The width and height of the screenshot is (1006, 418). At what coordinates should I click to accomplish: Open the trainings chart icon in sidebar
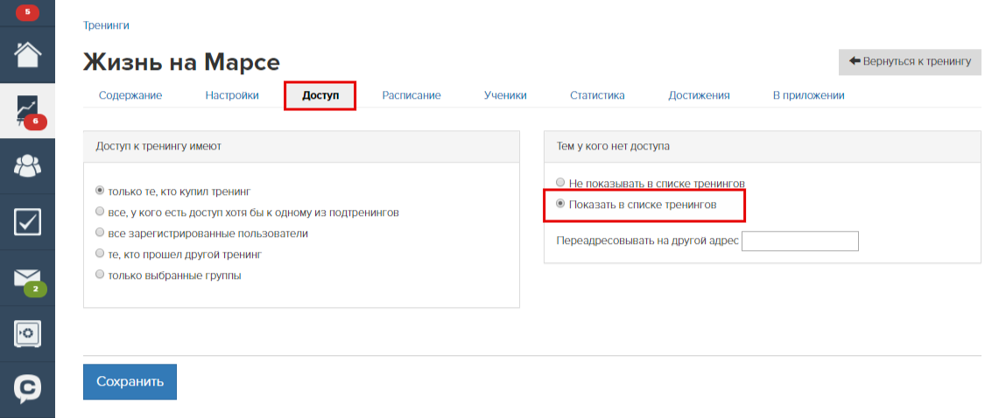point(28,109)
